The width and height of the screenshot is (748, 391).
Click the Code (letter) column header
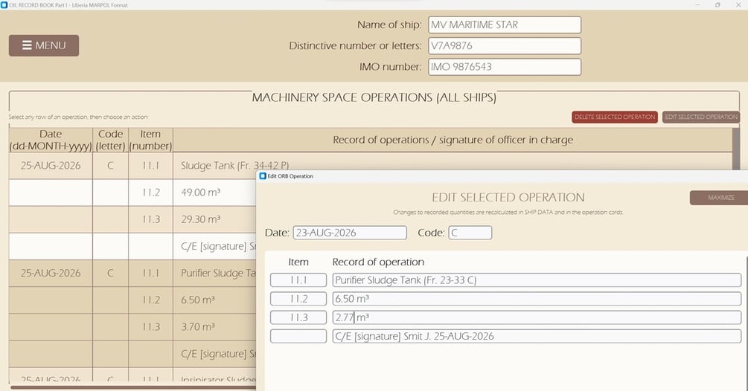(x=110, y=140)
